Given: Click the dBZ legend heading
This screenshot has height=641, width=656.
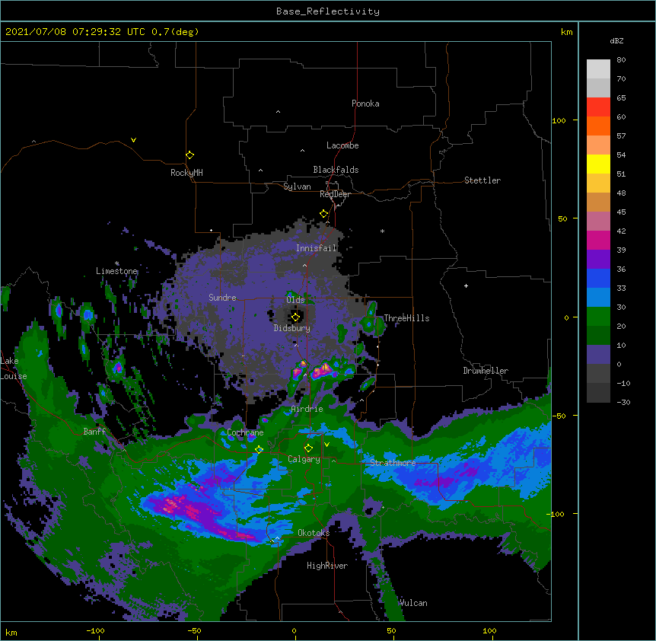Looking at the screenshot, I should click(616, 40).
